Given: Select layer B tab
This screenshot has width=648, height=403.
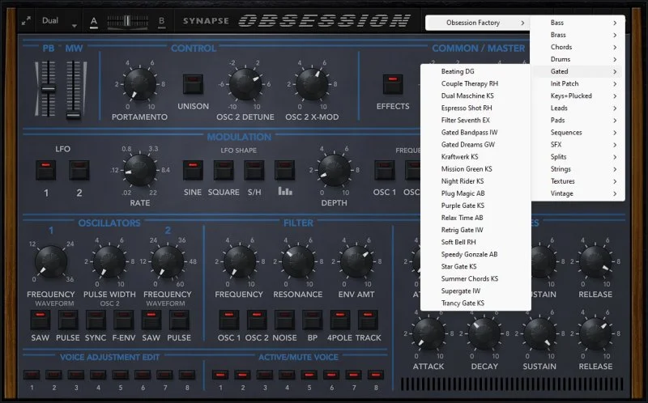Looking at the screenshot, I should pos(161,21).
